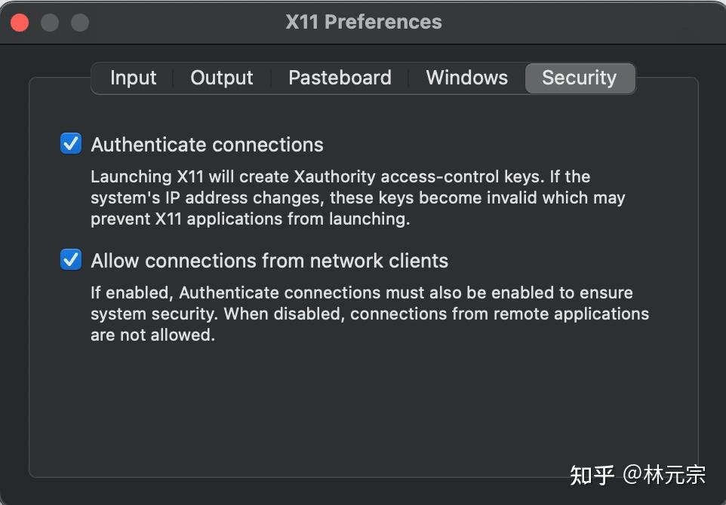Toggle the Authenticate connections checkbox
The image size is (726, 505).
tap(70, 143)
